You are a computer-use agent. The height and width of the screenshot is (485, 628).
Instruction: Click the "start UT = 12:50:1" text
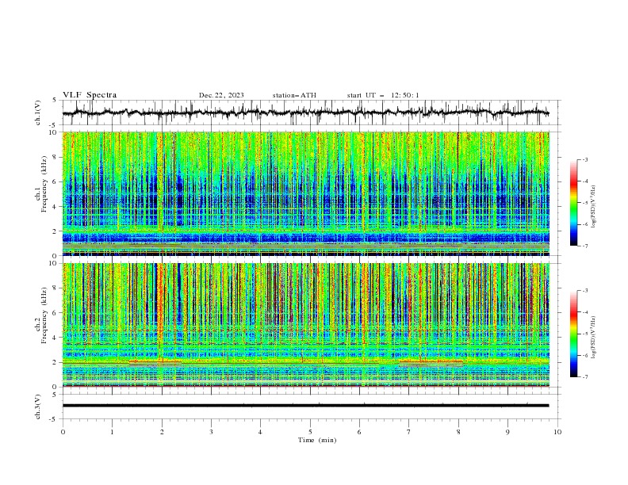383,95
